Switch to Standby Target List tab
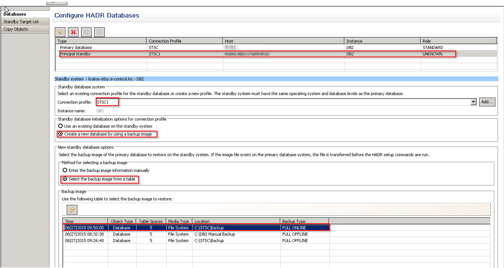Screen dimensions: 504x268 [21, 22]
